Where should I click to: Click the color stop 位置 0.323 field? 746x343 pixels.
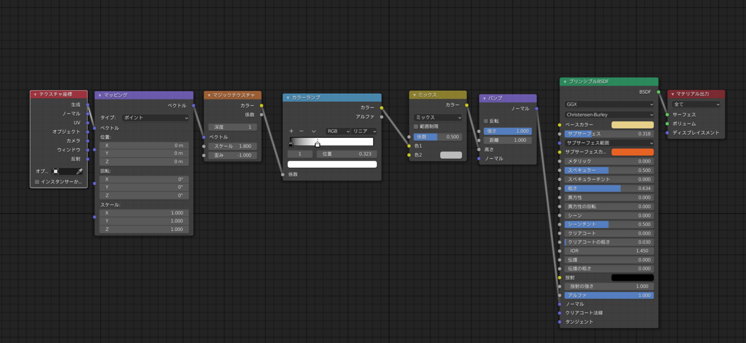click(x=347, y=153)
